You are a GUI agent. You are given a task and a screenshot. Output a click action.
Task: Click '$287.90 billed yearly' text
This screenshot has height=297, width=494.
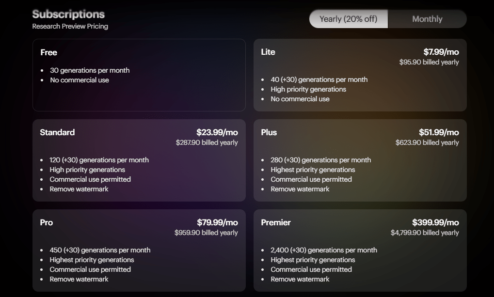click(207, 142)
